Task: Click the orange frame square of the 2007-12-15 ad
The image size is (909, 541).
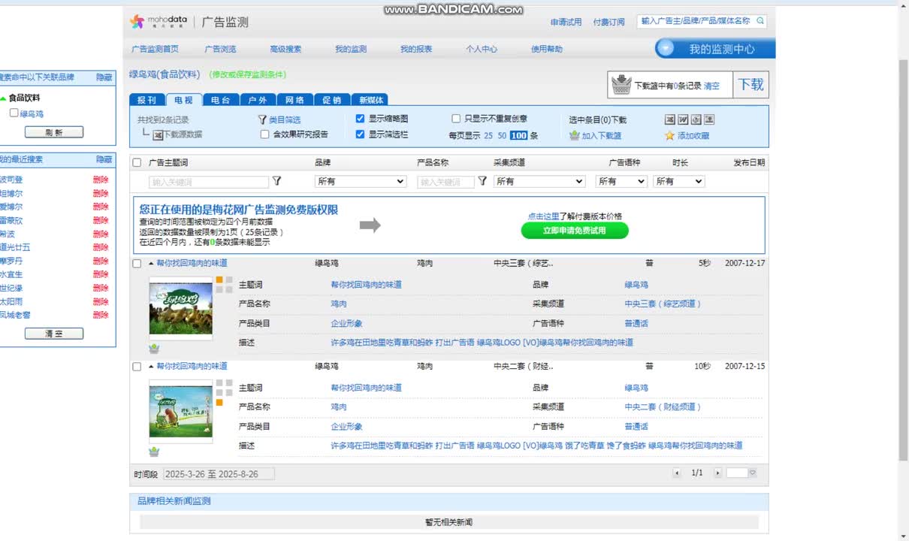Action: [x=219, y=402]
